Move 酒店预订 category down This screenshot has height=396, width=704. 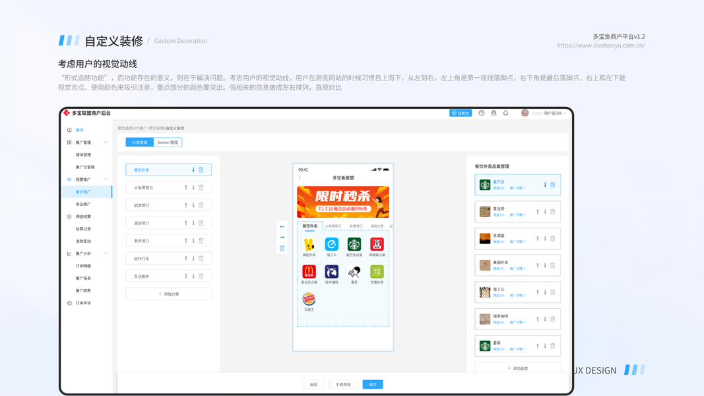pos(193,223)
